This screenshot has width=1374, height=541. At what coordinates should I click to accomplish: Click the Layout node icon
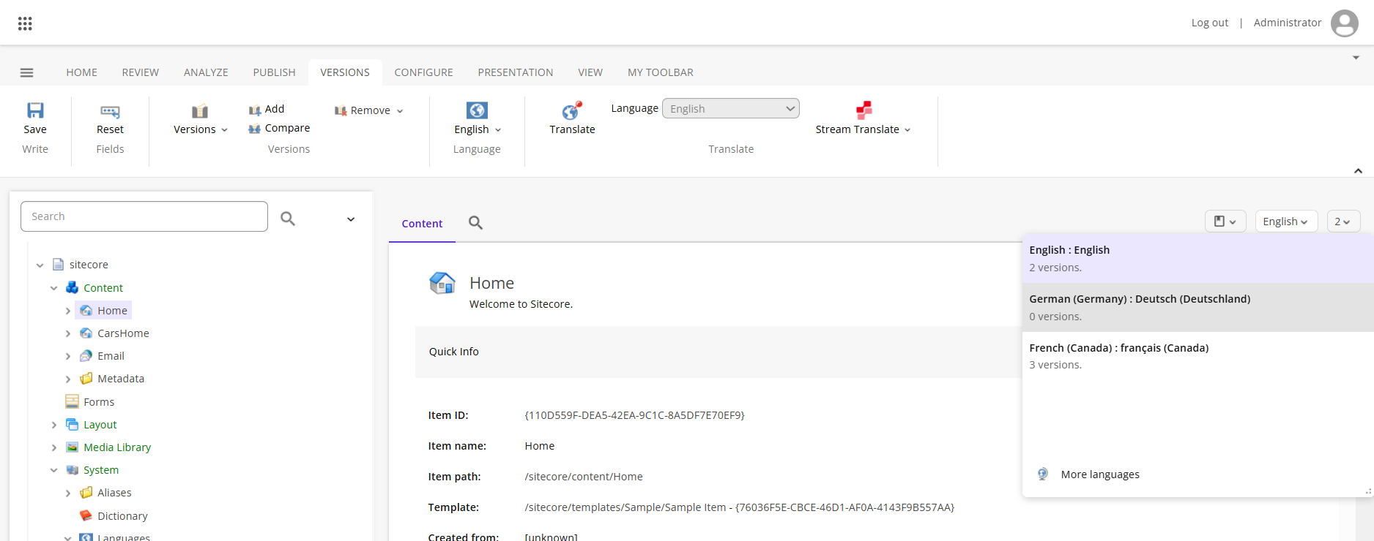pyautogui.click(x=72, y=424)
